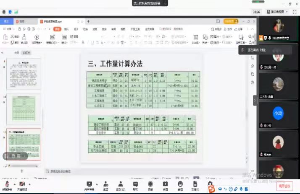Viewport: 300px width, 194px height.
Task: Click the slide panel vertical scrollbar
Action: pos(44,109)
